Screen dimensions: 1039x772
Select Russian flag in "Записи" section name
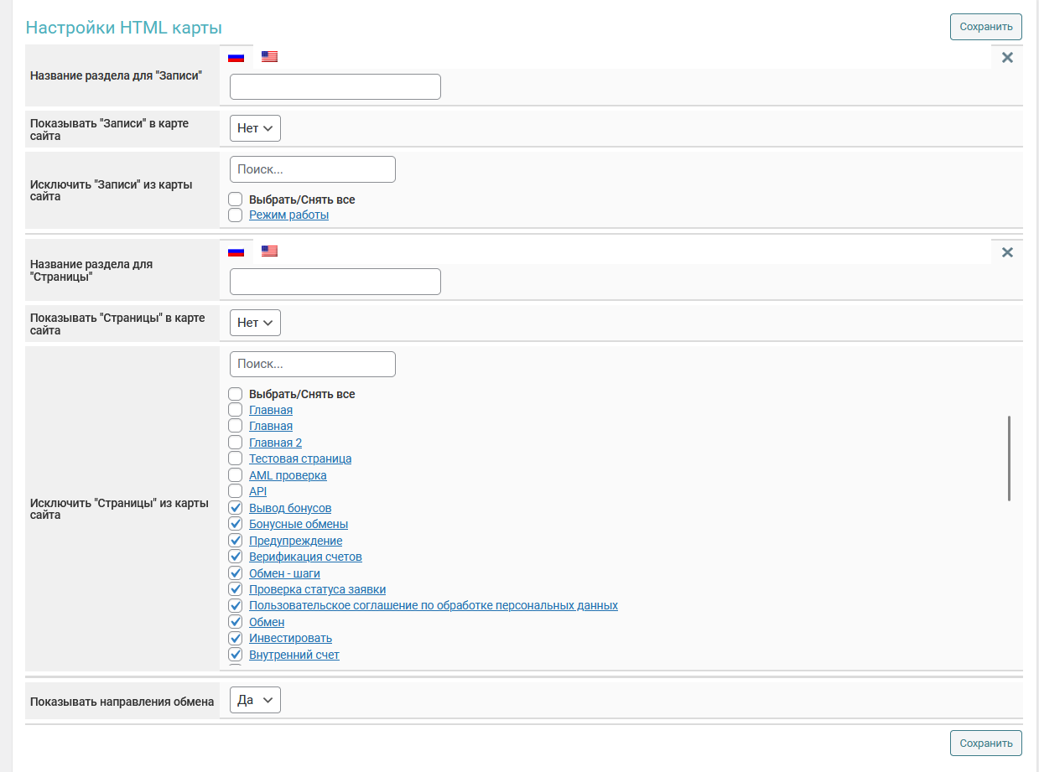pyautogui.click(x=236, y=57)
